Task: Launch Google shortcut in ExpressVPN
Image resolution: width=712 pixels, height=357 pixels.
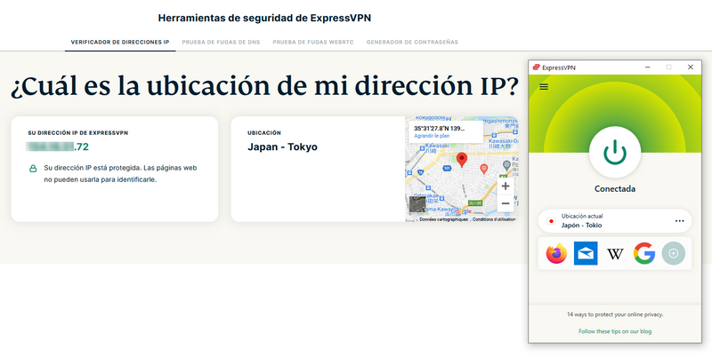Action: point(643,253)
